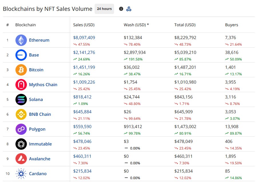257x182 pixels.
Task: Sort table by Sales (USD) column
Action: [x=84, y=25]
